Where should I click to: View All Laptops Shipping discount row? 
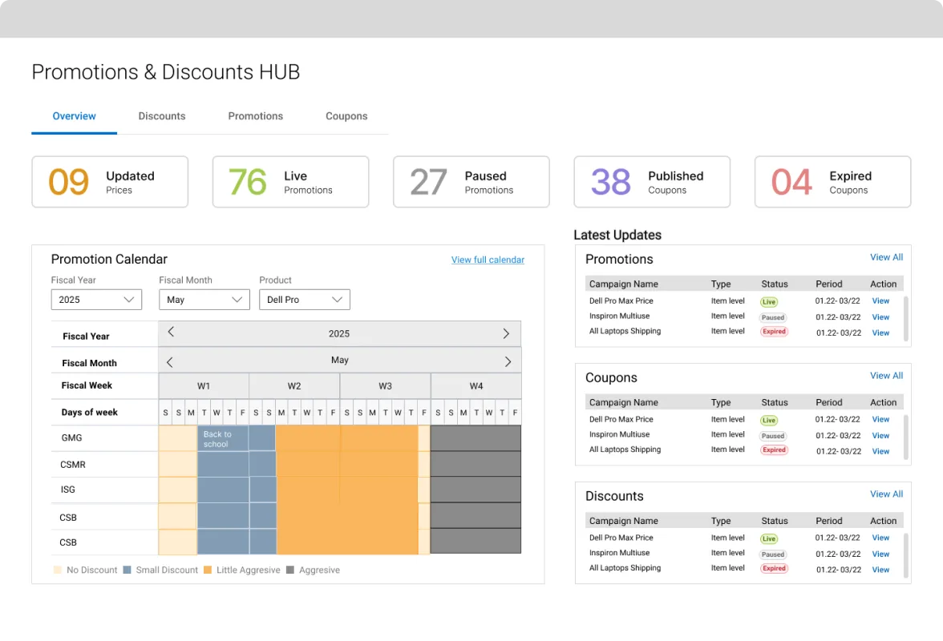click(x=880, y=570)
